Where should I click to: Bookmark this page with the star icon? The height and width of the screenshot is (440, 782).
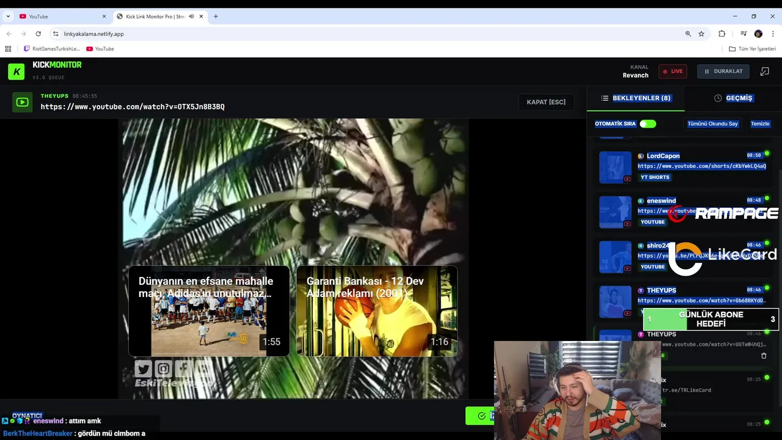coord(701,34)
